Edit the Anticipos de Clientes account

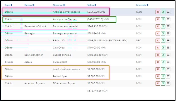(163, 19)
